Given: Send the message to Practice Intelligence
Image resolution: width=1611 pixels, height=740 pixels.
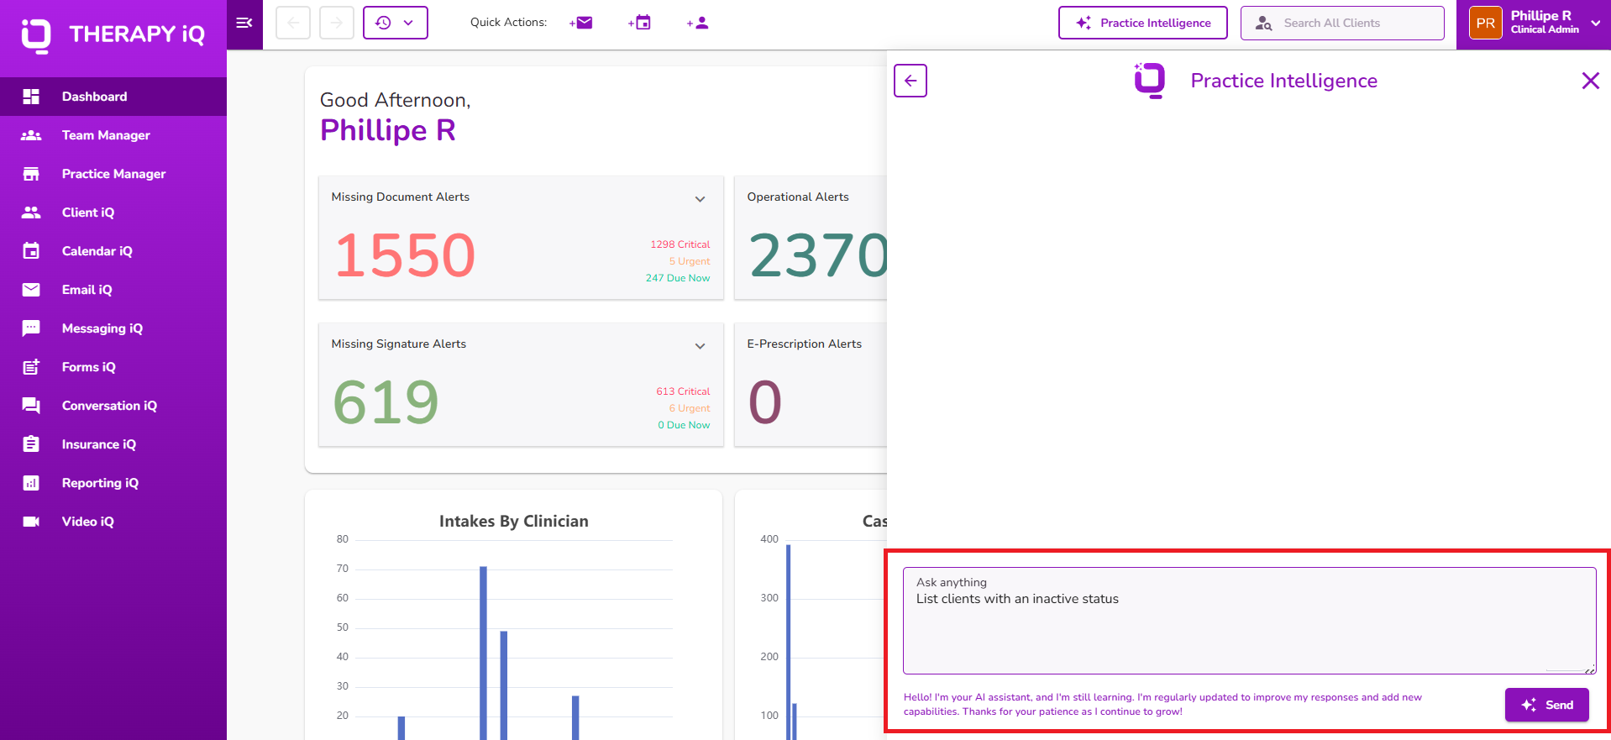Looking at the screenshot, I should 1546,705.
